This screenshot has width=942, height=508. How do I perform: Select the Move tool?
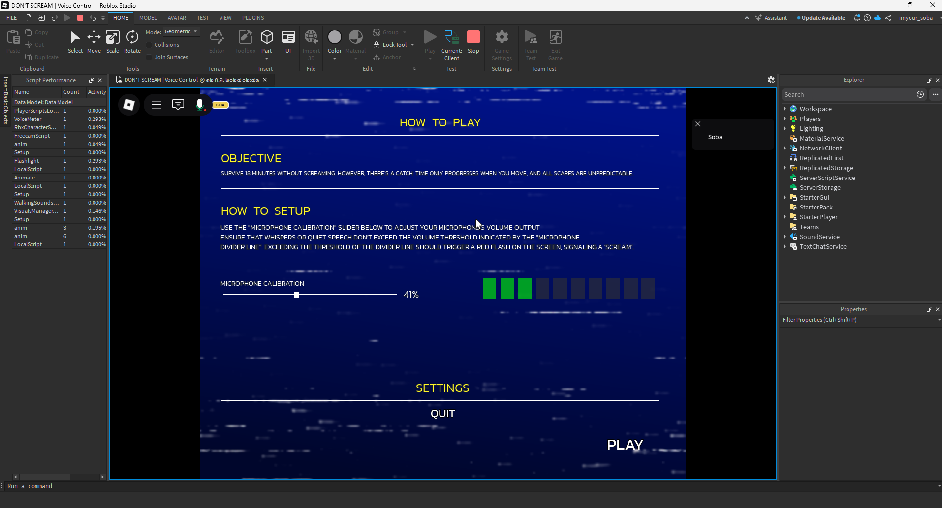[94, 42]
